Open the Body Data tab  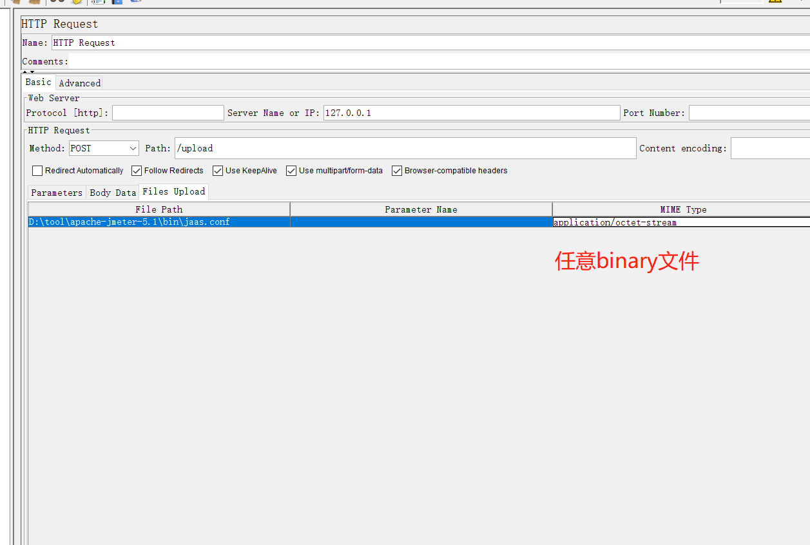113,193
